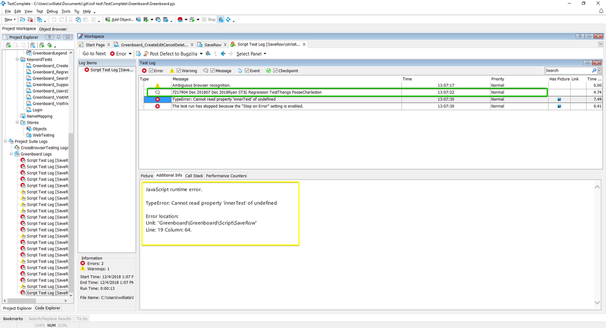The height and width of the screenshot is (328, 606).
Task: Click the blue back arrow in log toolbar
Action: coord(223,54)
